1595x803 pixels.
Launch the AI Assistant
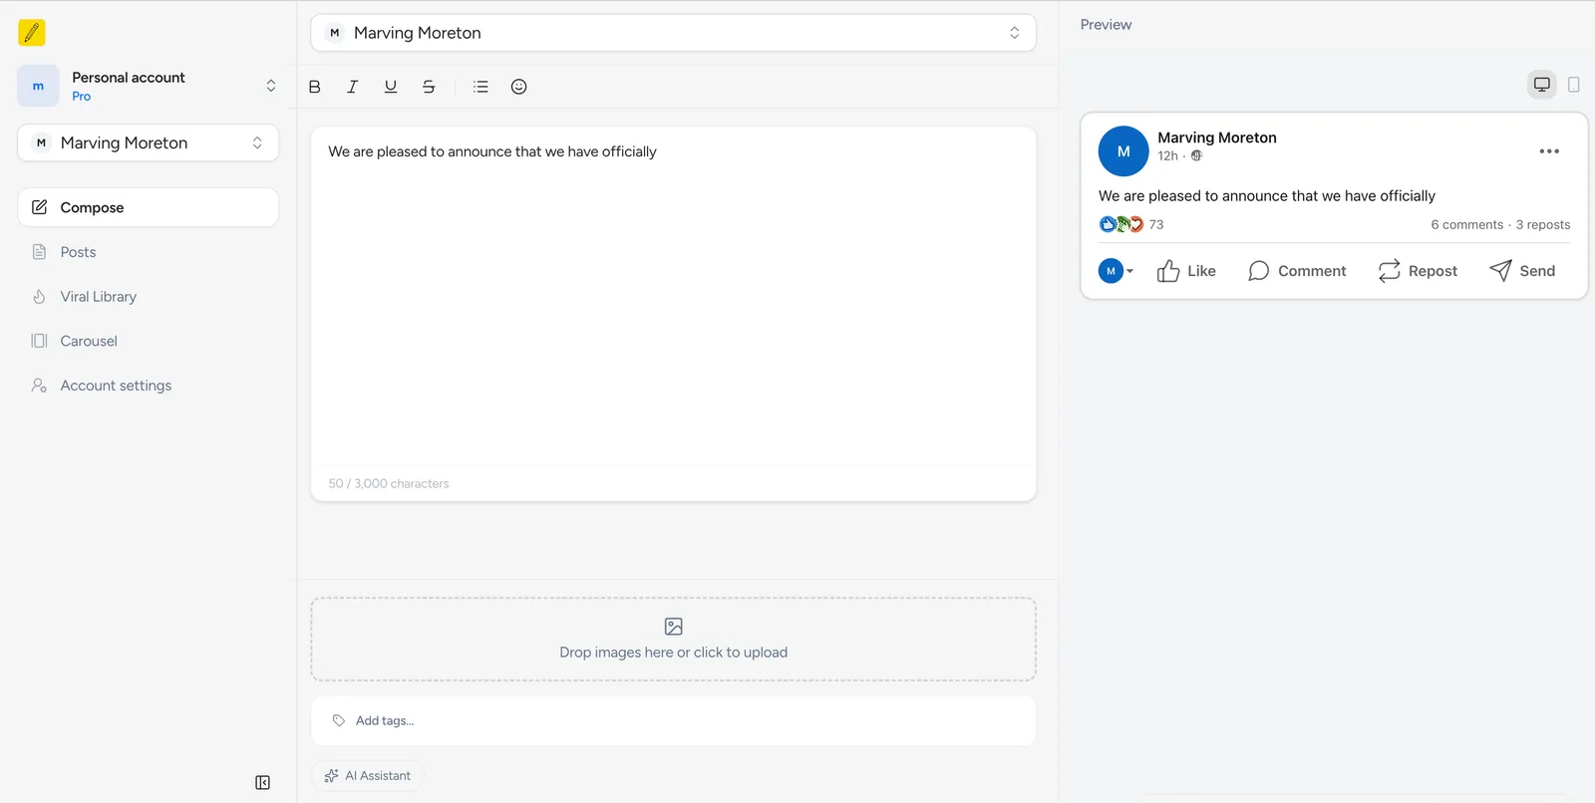[368, 776]
